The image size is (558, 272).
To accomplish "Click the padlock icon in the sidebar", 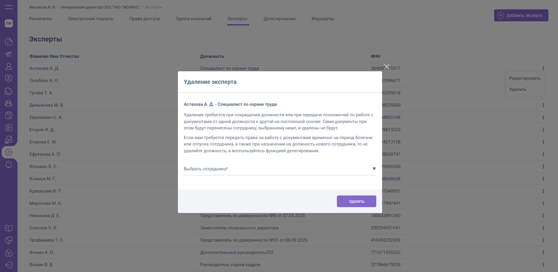I will (x=9, y=253).
